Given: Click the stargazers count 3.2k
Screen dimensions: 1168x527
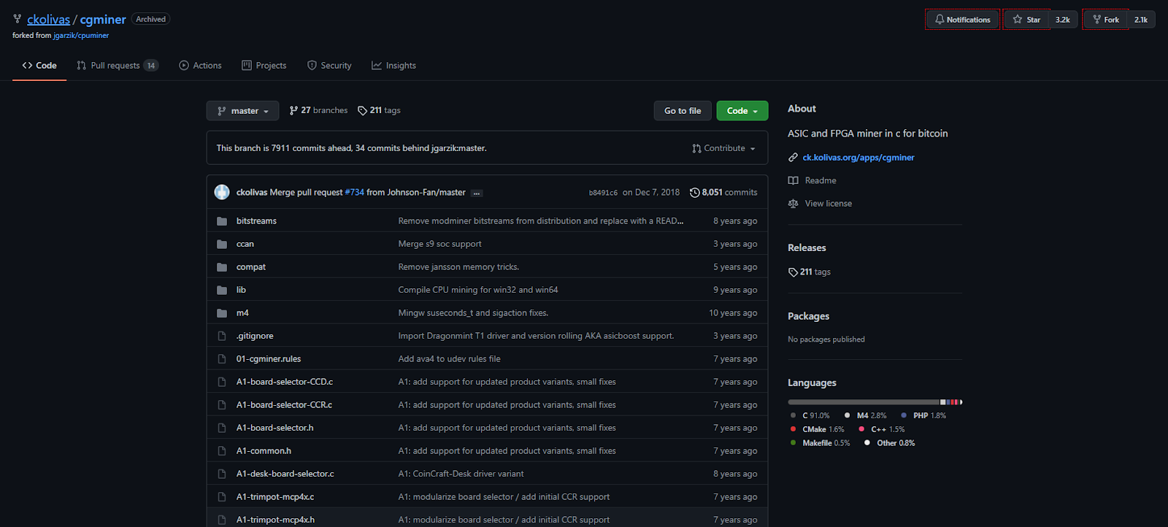Looking at the screenshot, I should click(x=1063, y=20).
